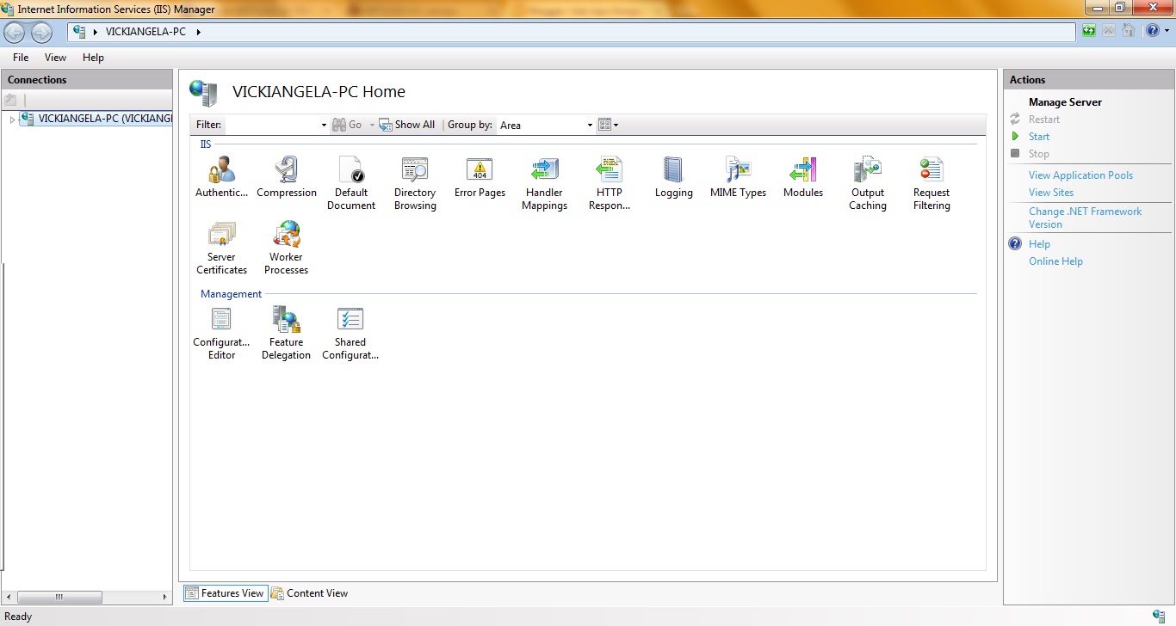Screen dimensions: 1176x626
Task: Open Handler Mappings feature
Action: (544, 183)
